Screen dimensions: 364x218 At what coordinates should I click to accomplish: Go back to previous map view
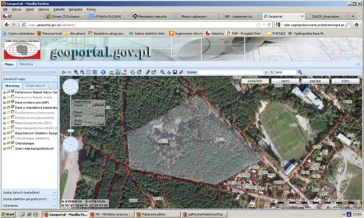tap(64, 72)
